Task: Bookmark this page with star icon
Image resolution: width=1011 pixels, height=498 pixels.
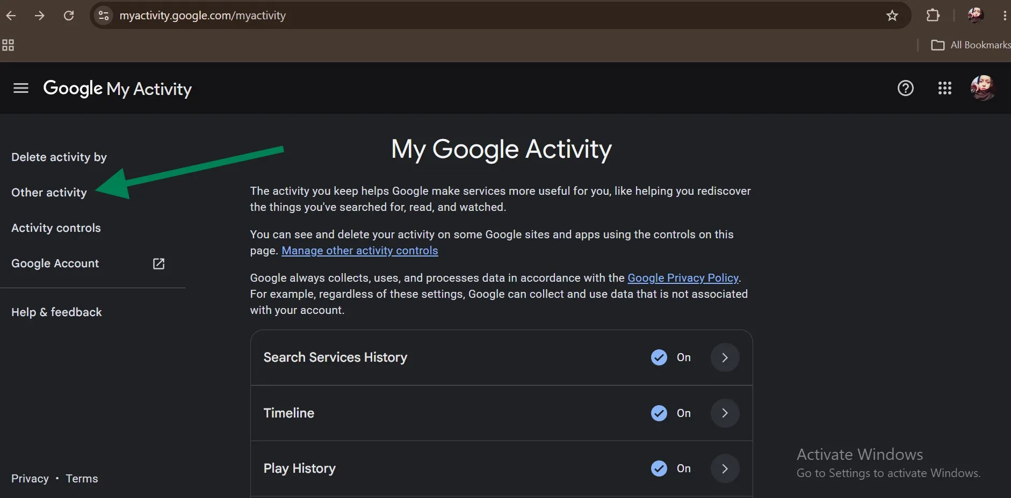Action: [x=892, y=16]
